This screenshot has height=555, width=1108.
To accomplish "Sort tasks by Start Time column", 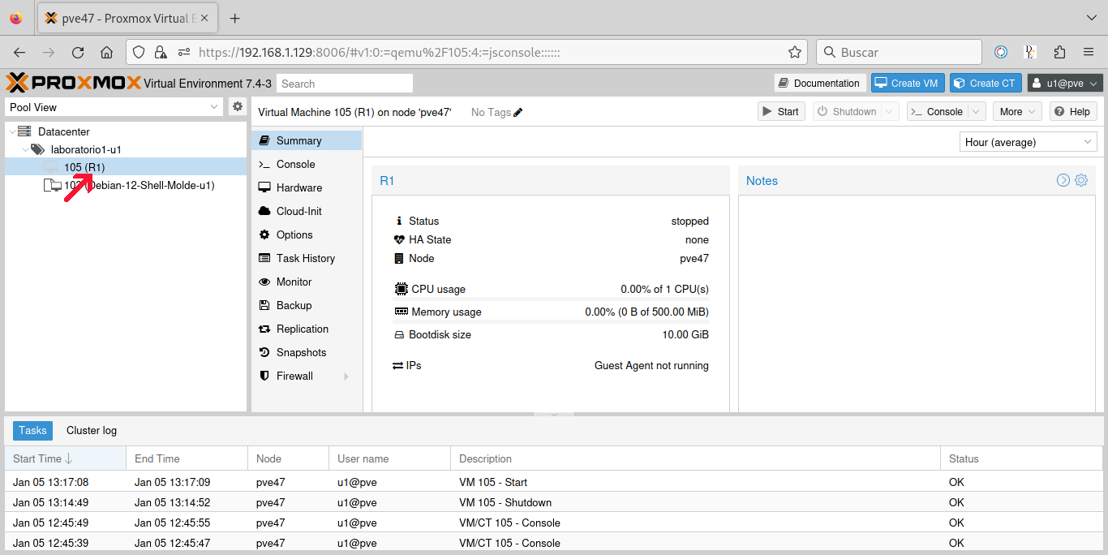I will click(66, 458).
